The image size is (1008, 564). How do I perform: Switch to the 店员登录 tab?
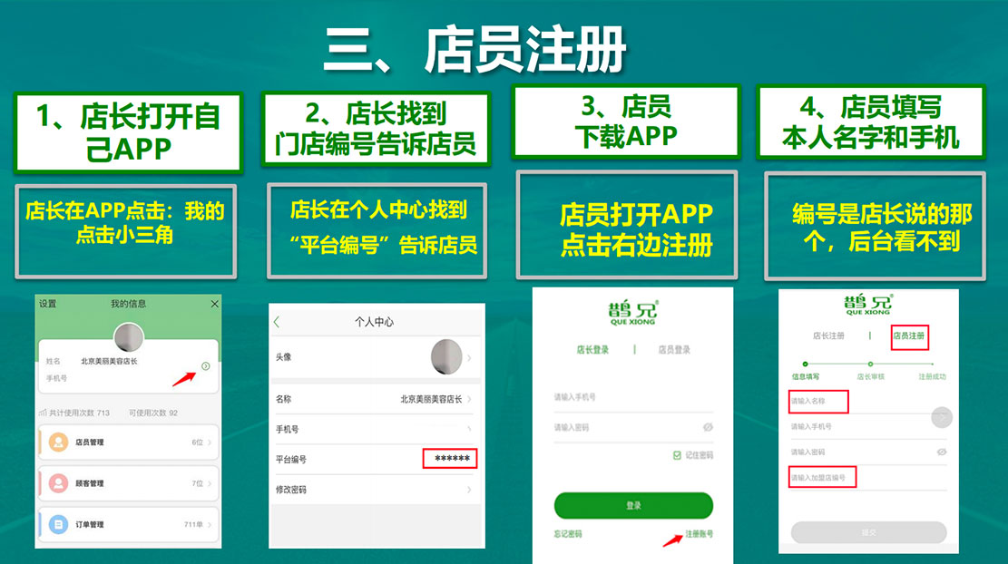pyautogui.click(x=674, y=349)
